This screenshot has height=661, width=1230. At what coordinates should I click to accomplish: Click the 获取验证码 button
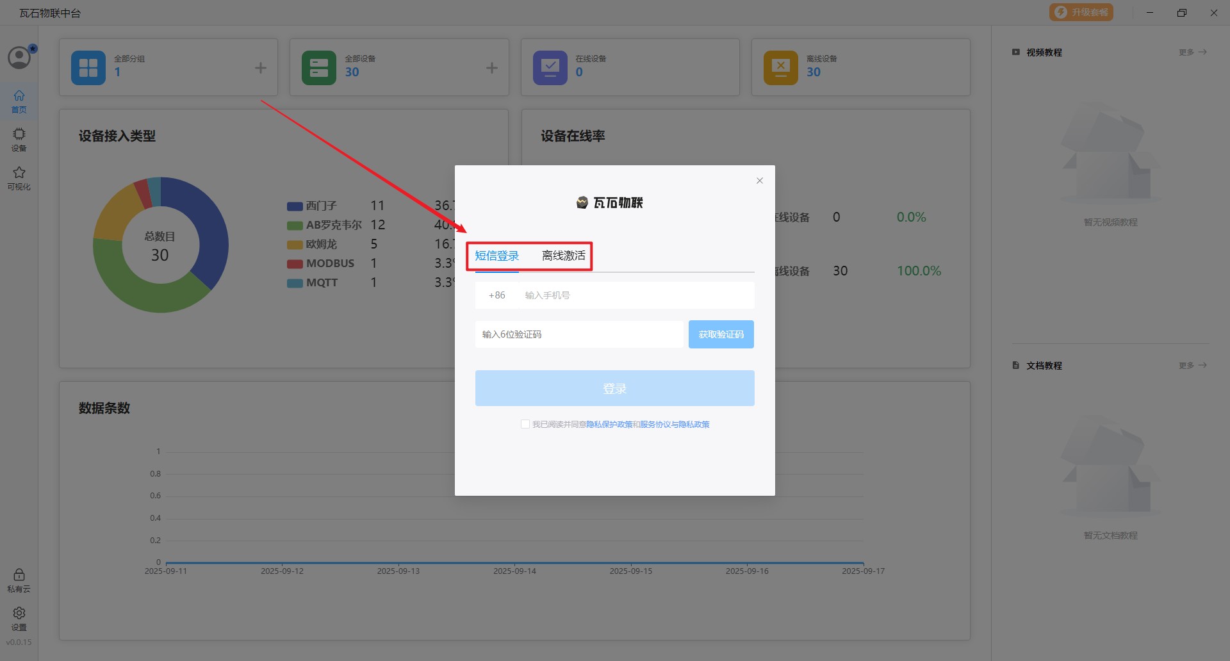pyautogui.click(x=721, y=334)
